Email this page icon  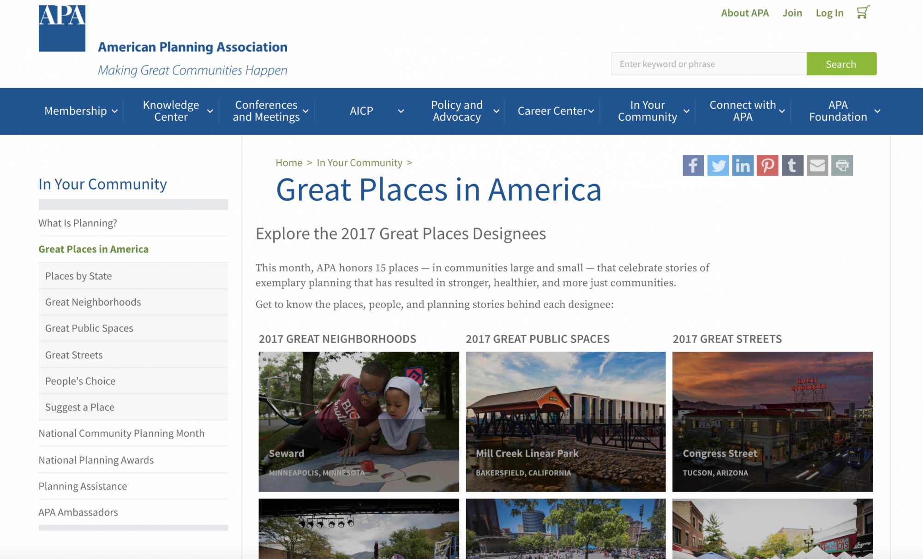pyautogui.click(x=817, y=166)
